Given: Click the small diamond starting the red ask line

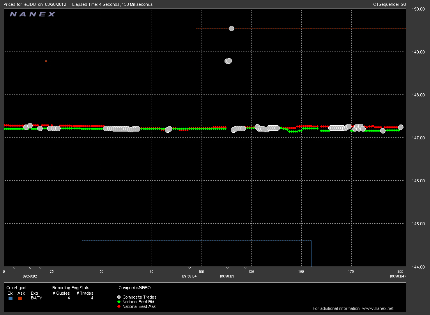Looking at the screenshot, I should click(x=46, y=61).
